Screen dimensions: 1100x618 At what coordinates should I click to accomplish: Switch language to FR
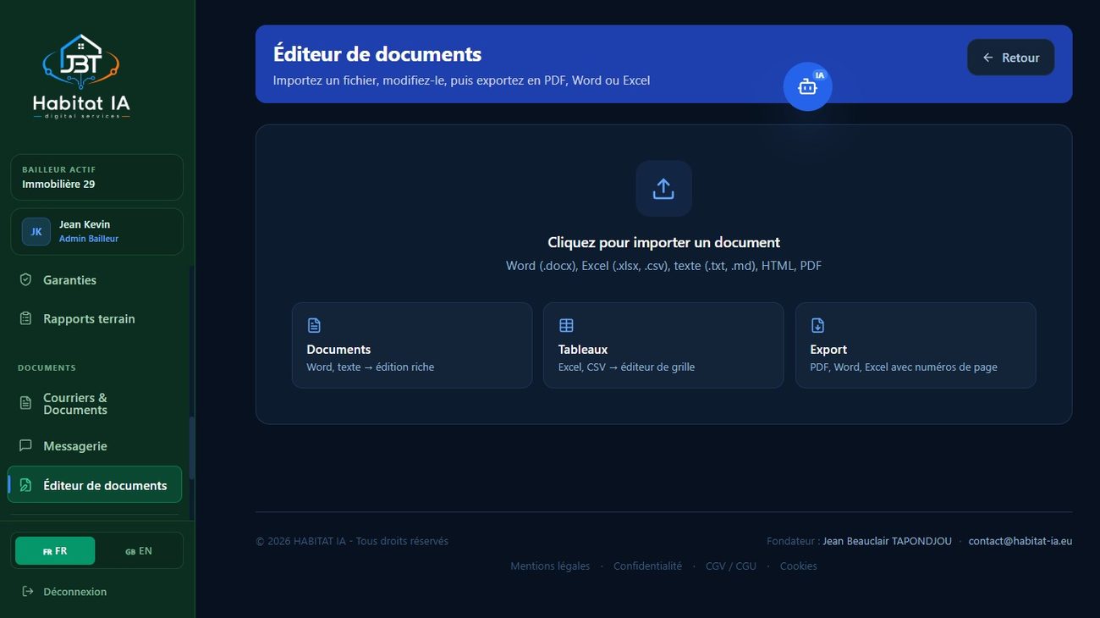[55, 550]
